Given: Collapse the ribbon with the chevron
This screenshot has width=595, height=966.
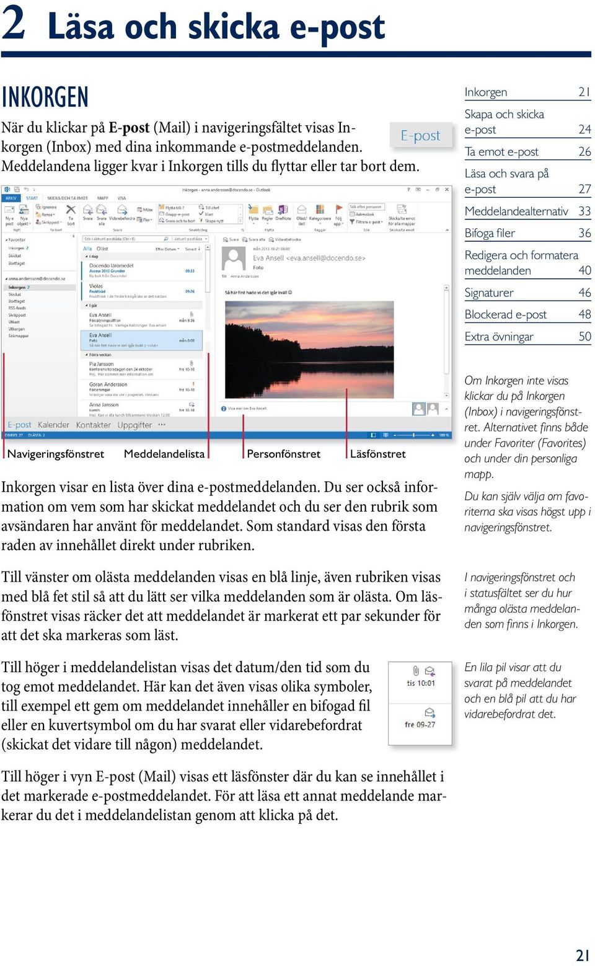Looking at the screenshot, I should pos(447,231).
